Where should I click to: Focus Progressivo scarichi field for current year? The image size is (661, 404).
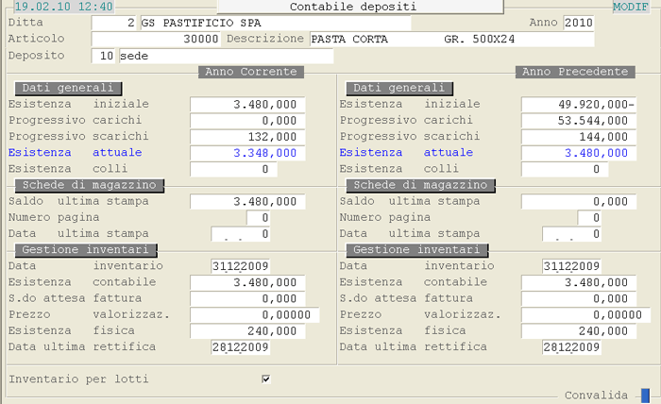coord(245,136)
